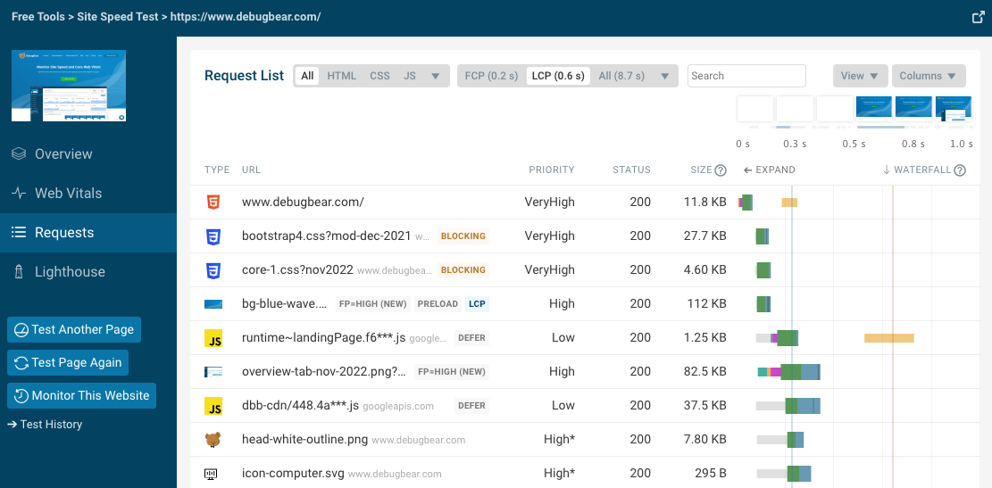
Task: Open the resource type filter dropdown arrow
Action: [435, 77]
